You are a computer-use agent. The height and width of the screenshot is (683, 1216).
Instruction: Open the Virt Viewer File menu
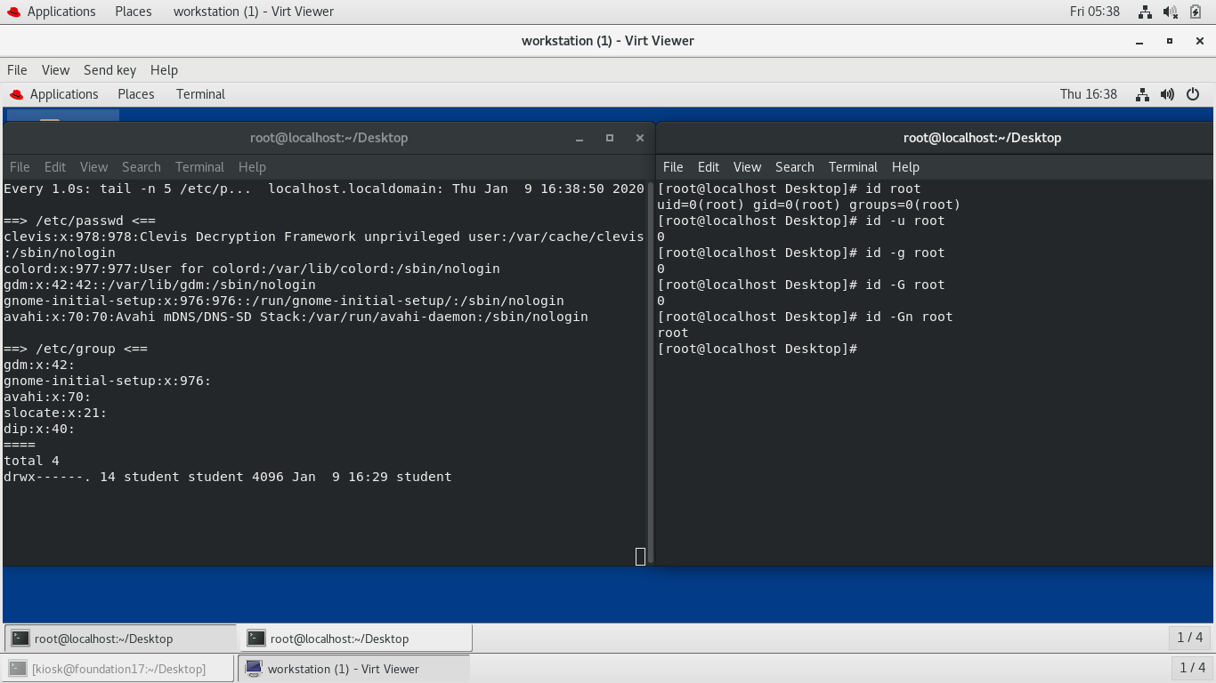click(17, 70)
